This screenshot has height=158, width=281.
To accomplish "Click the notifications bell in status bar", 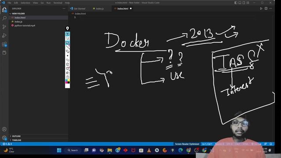I will pos(271,144).
